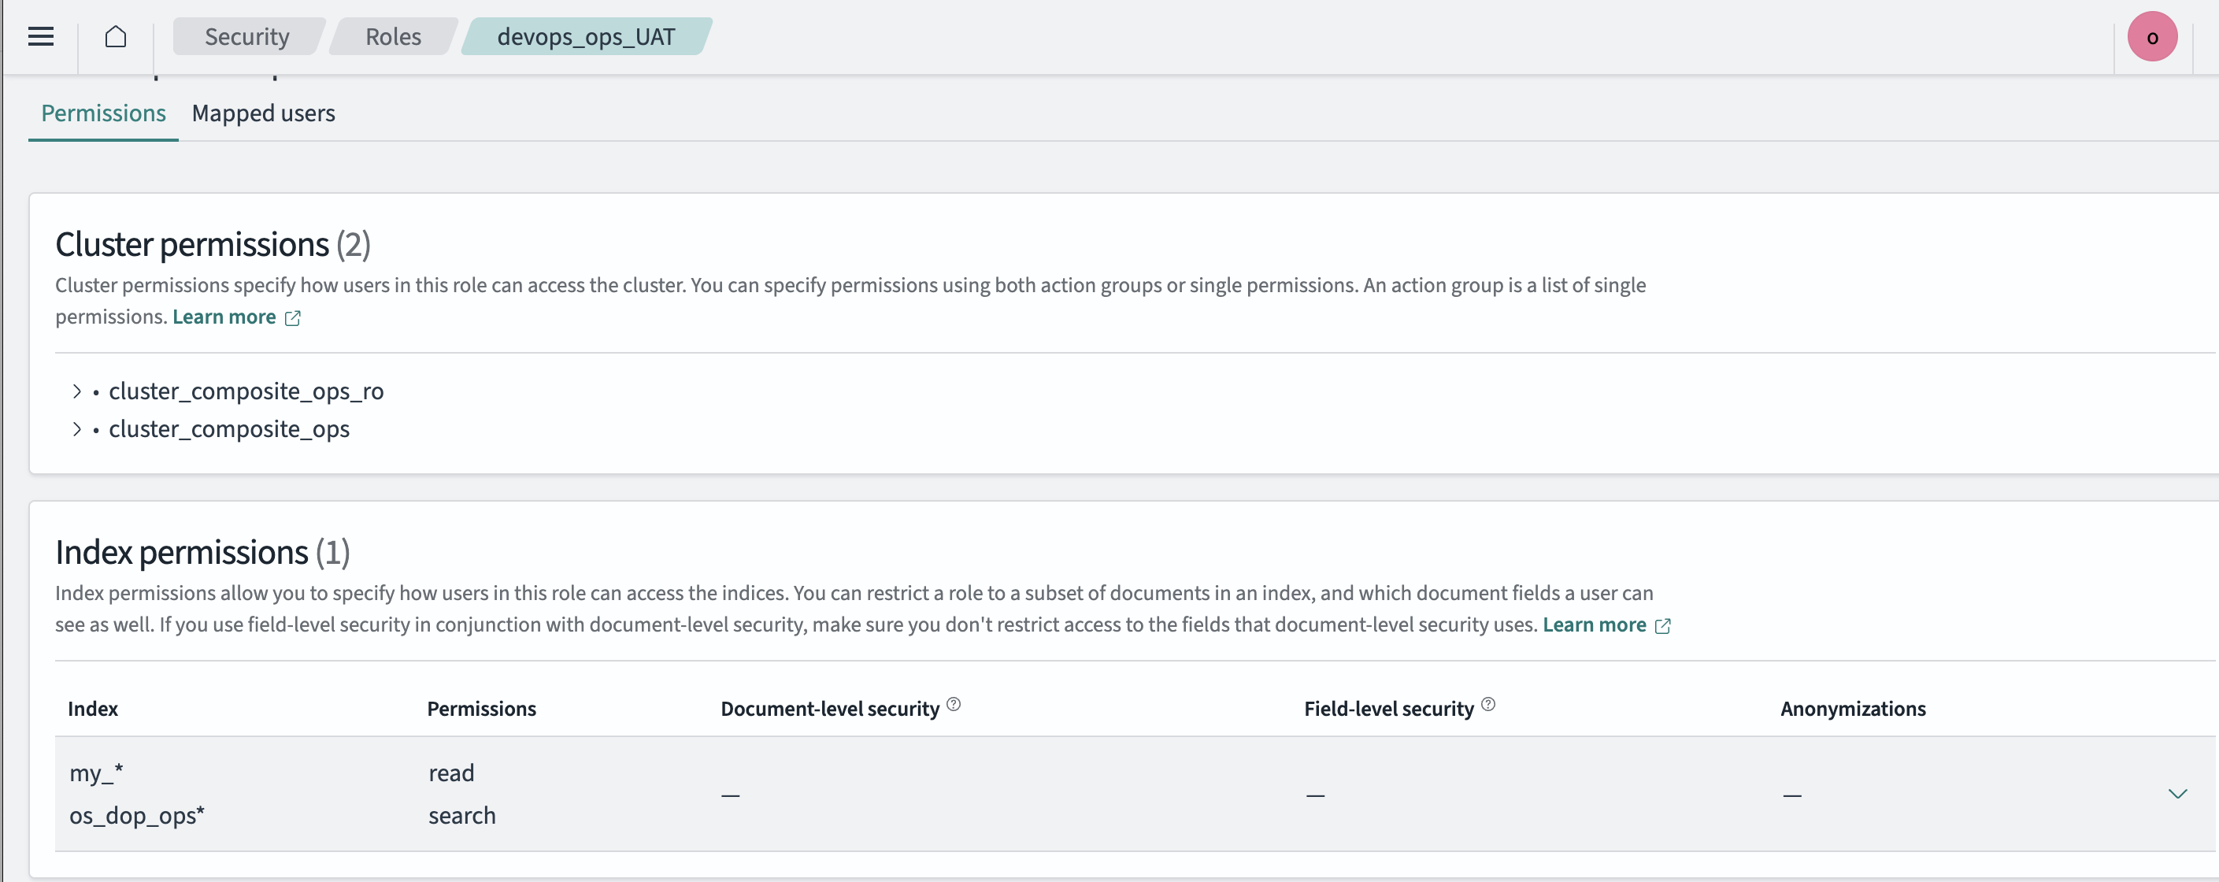Open the user avatar menu

(2151, 37)
